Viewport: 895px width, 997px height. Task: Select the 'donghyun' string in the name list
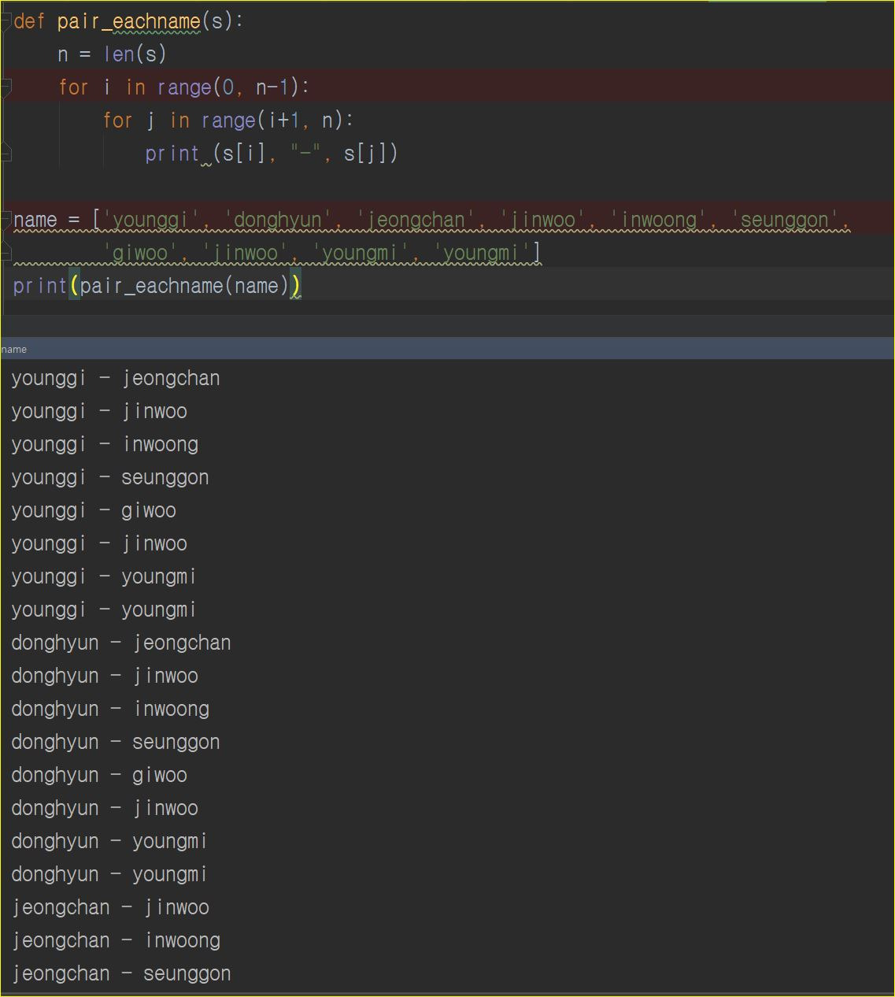278,220
